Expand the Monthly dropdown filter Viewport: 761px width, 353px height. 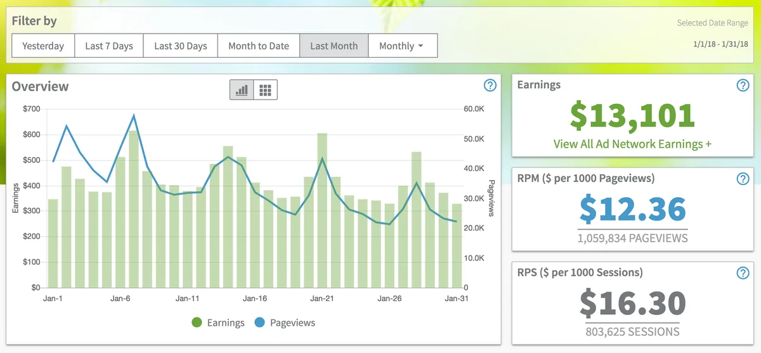(403, 46)
